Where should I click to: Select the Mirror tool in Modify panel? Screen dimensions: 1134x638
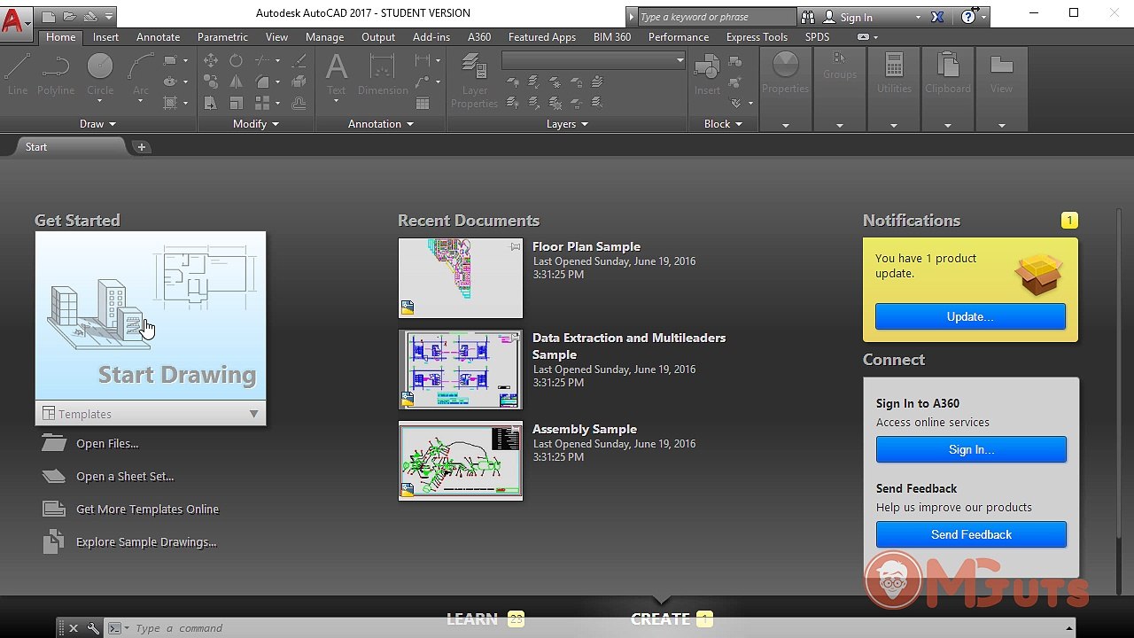[x=236, y=82]
